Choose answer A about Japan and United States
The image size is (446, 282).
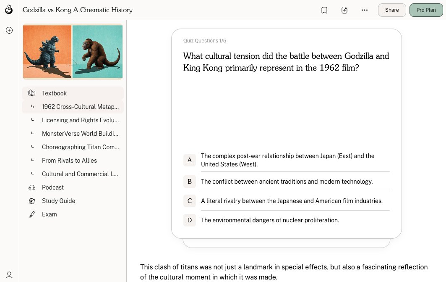click(x=287, y=160)
